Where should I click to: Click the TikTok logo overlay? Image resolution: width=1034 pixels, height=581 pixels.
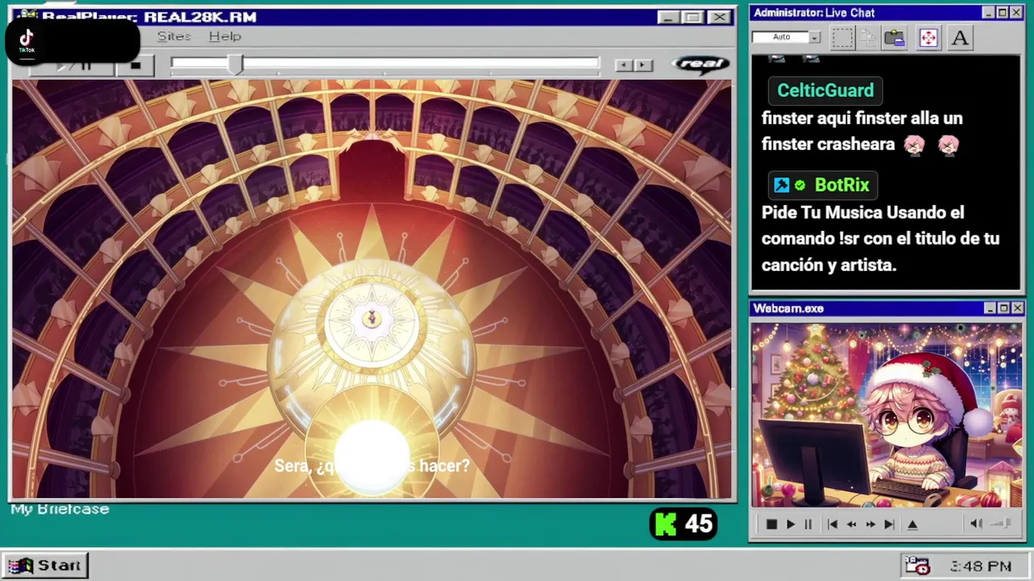point(27,40)
